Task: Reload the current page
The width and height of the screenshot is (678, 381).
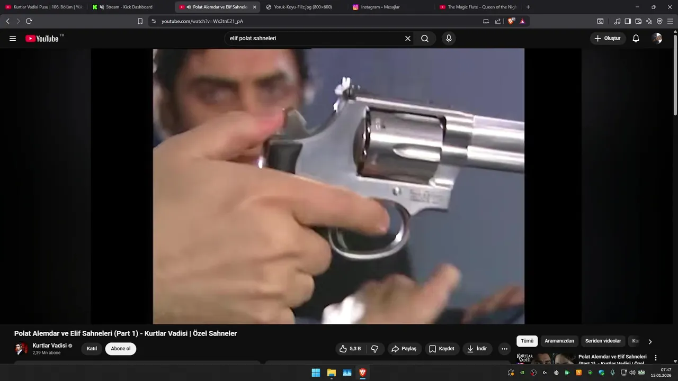Action: (29, 21)
